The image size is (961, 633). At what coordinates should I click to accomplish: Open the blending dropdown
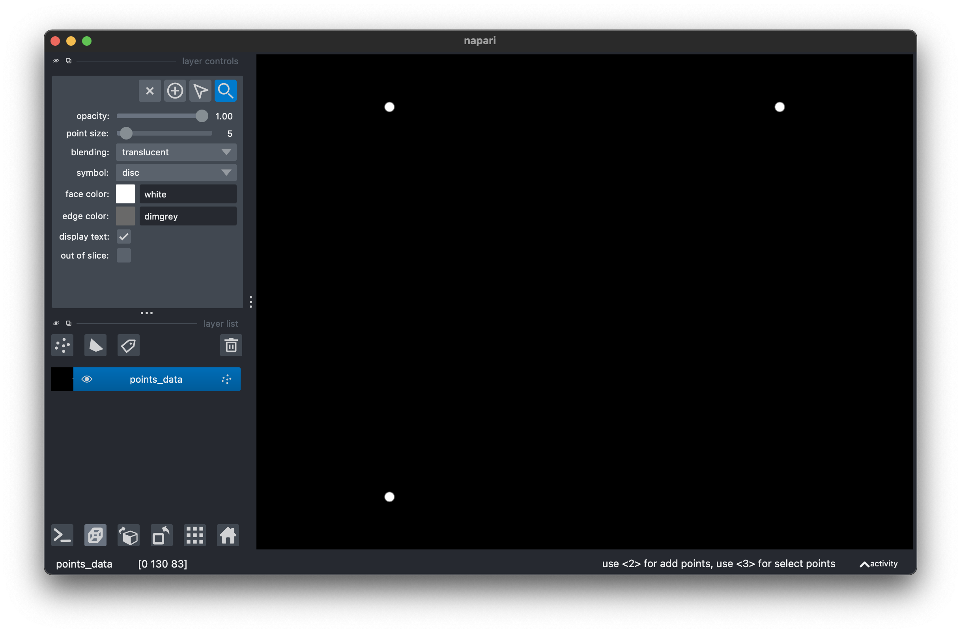(x=176, y=152)
